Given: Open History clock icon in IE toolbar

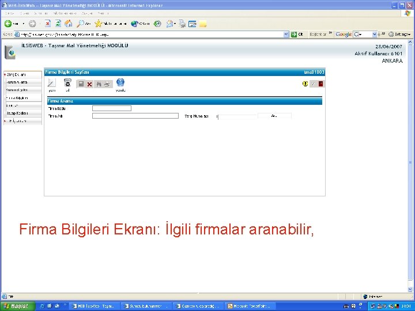Looking at the screenshot, I should click(157, 24).
